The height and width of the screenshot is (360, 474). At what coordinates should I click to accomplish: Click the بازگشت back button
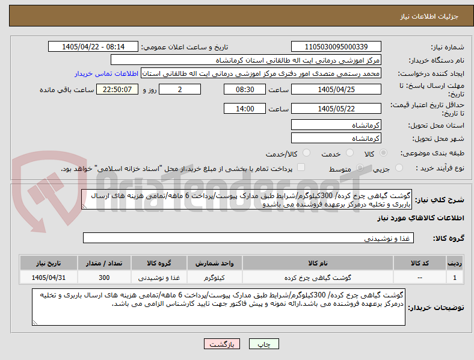pyautogui.click(x=222, y=344)
